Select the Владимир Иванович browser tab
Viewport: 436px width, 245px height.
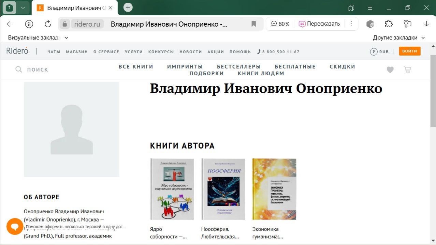(75, 7)
